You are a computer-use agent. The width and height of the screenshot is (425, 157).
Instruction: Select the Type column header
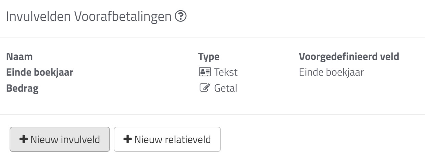(209, 57)
